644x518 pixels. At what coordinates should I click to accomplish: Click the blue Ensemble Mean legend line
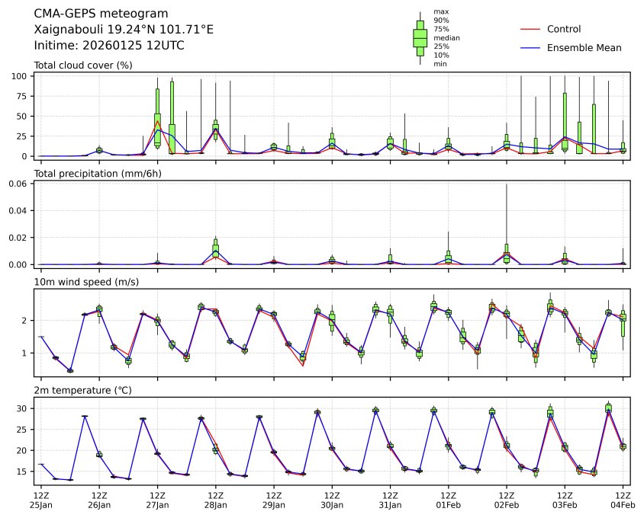(x=530, y=47)
